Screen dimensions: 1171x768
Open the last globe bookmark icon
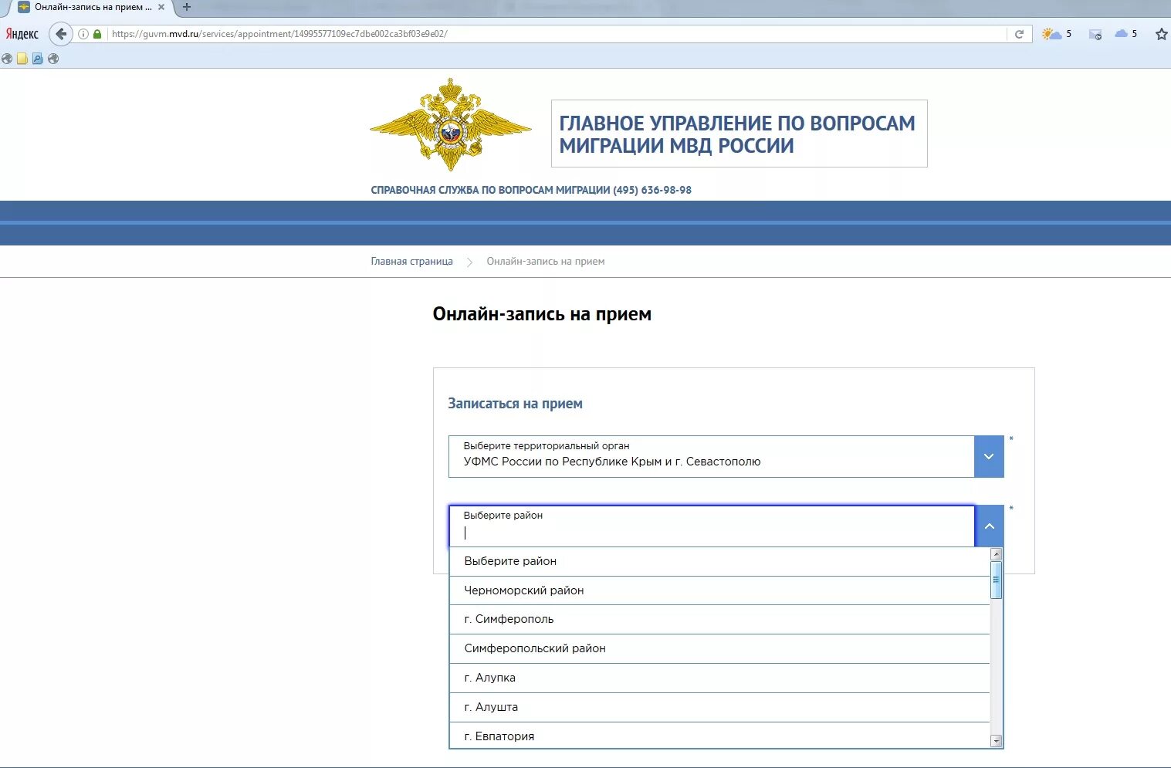pos(53,59)
